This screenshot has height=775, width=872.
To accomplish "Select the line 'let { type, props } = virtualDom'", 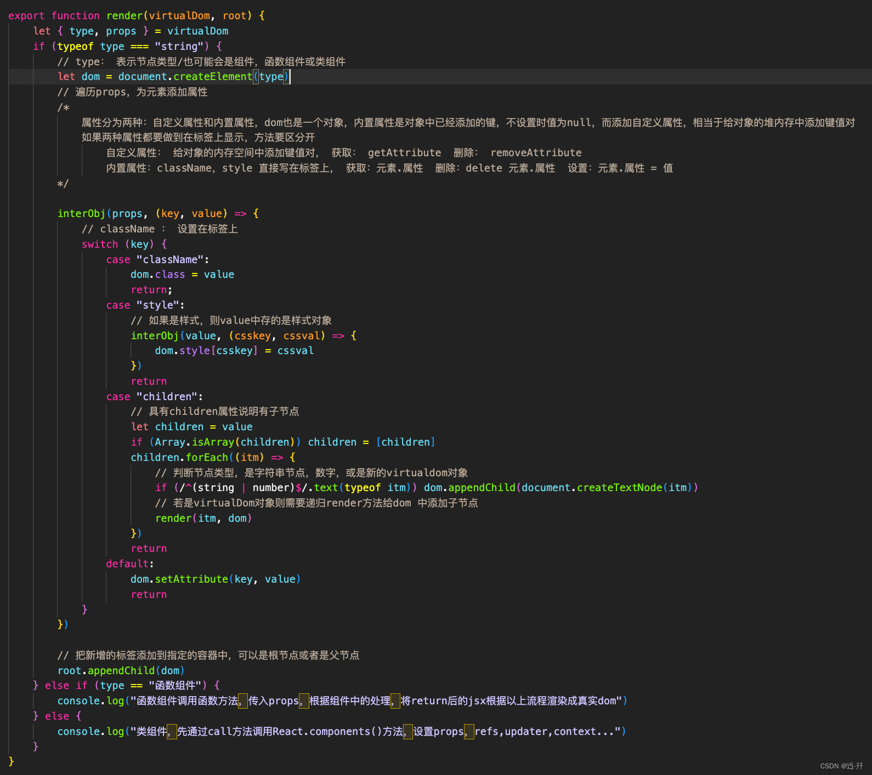I will [131, 31].
